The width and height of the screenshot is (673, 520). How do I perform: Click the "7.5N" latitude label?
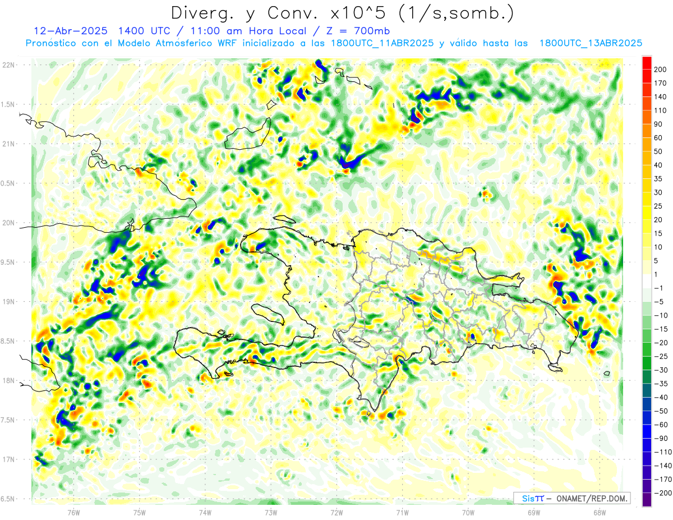[8, 420]
